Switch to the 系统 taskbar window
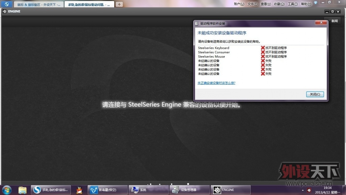The height and width of the screenshot is (195, 346). [x=149, y=190]
